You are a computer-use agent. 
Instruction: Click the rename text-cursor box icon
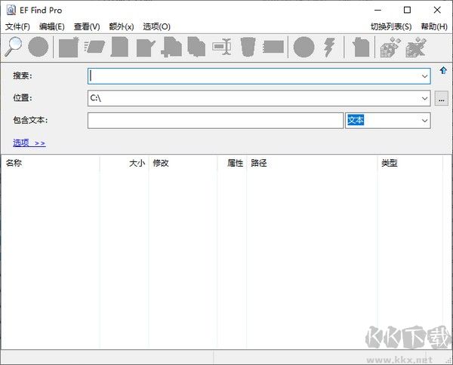click(x=221, y=47)
